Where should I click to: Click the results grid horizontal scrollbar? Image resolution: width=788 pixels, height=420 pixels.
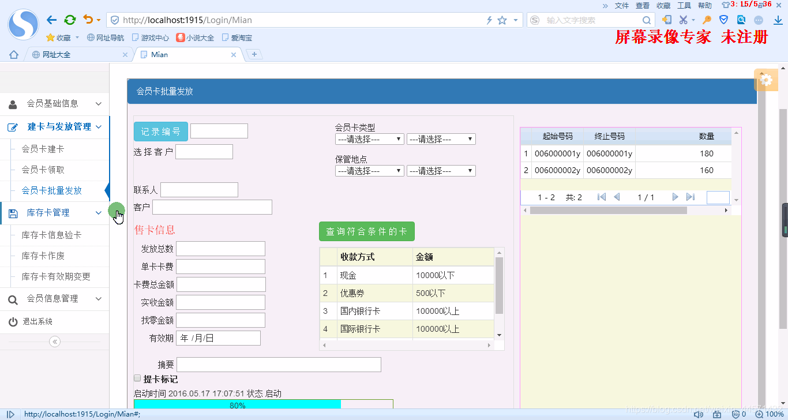point(609,211)
